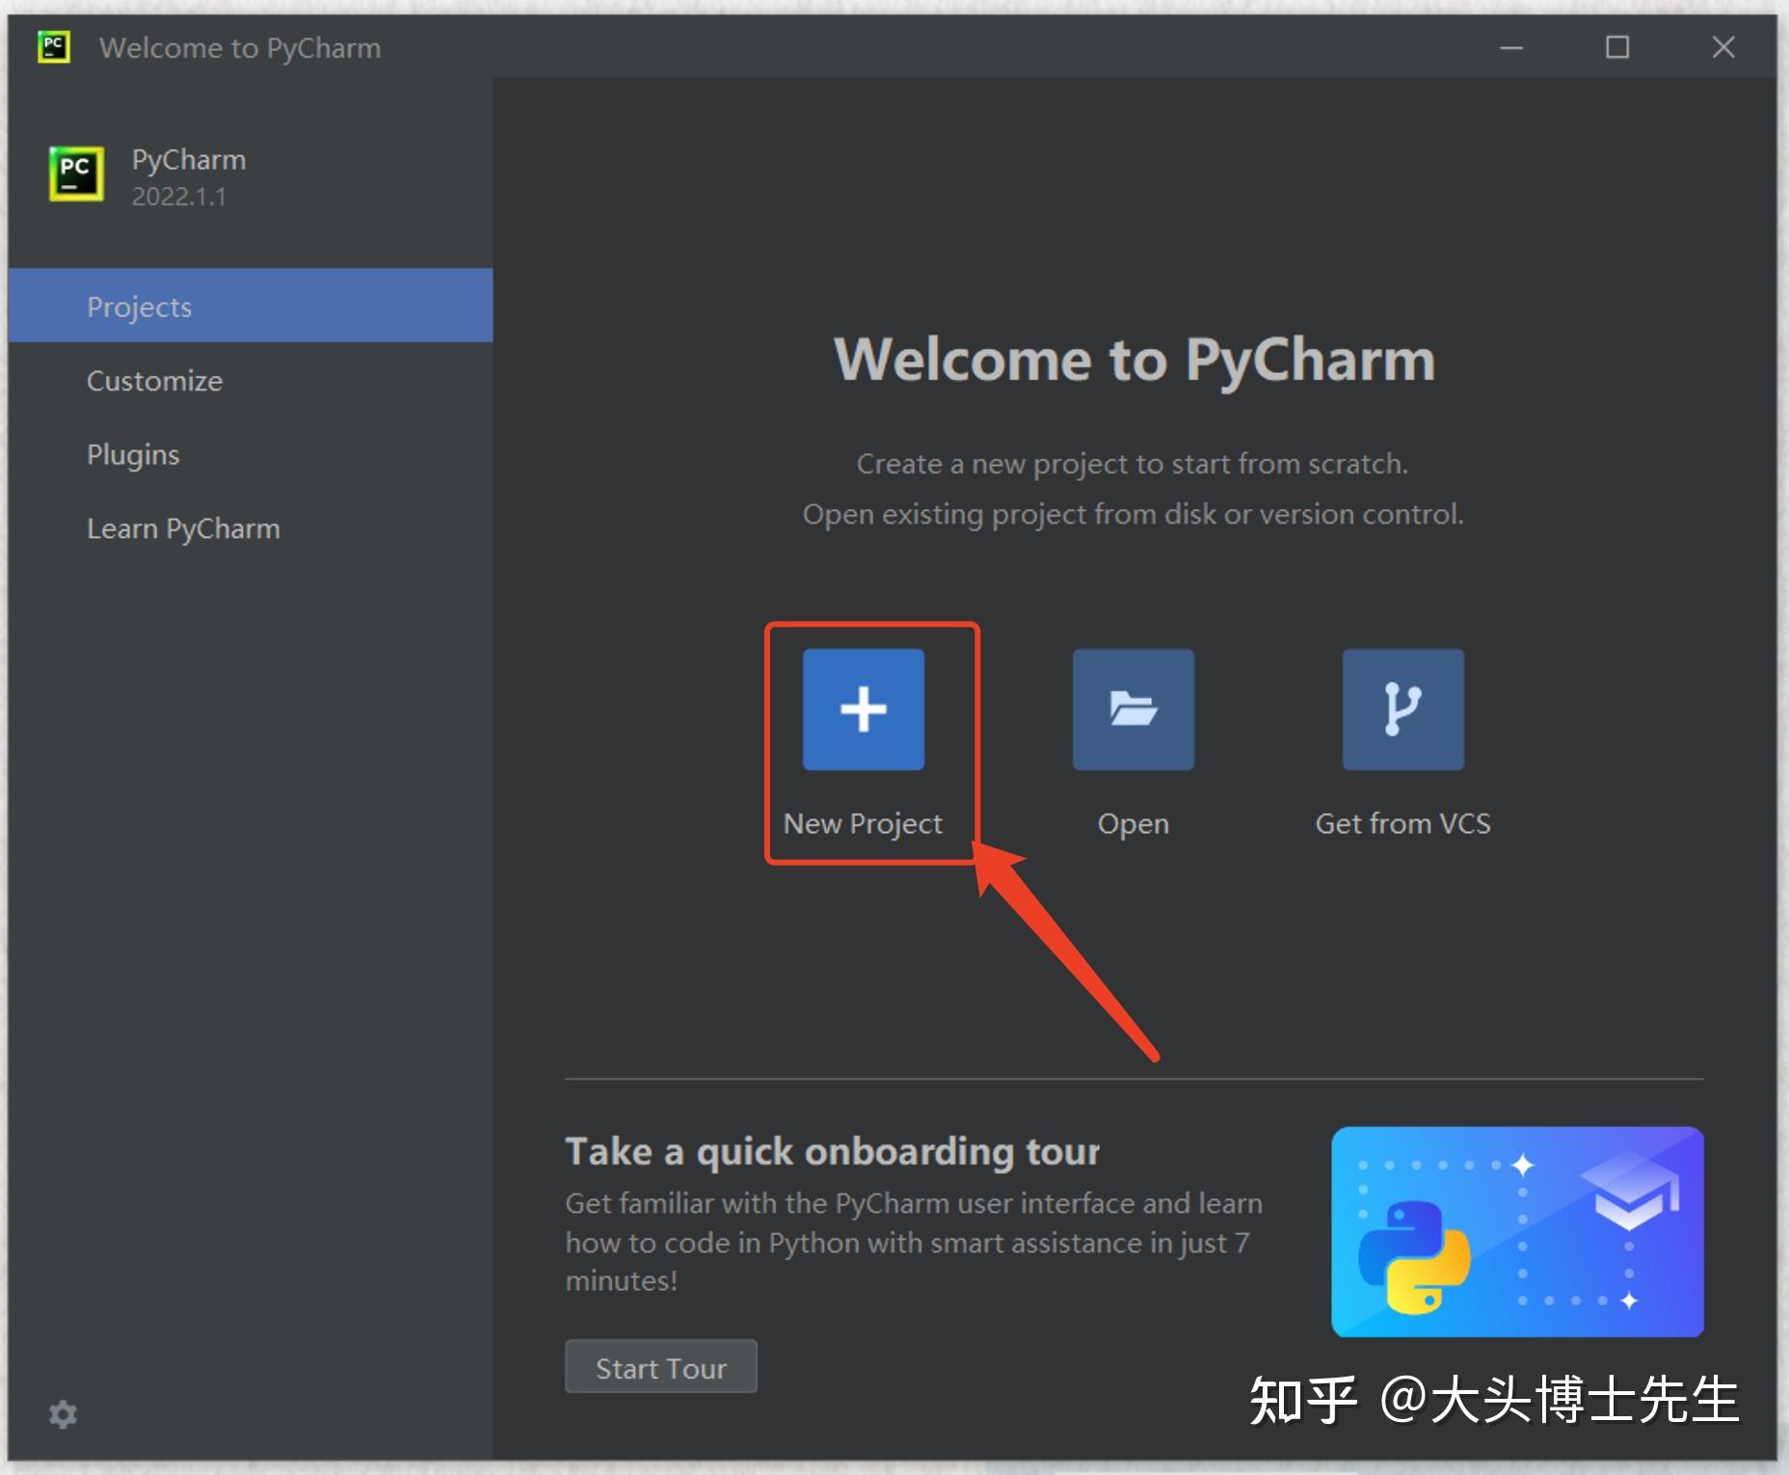This screenshot has width=1789, height=1475.
Task: Click the Get from VCS label
Action: (x=1402, y=822)
